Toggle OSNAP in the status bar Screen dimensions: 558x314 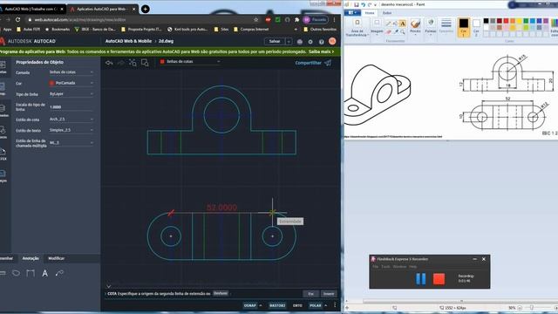coord(250,305)
